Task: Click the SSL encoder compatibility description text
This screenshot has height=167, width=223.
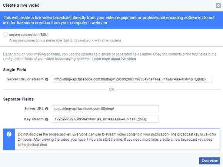Action: point(66,40)
